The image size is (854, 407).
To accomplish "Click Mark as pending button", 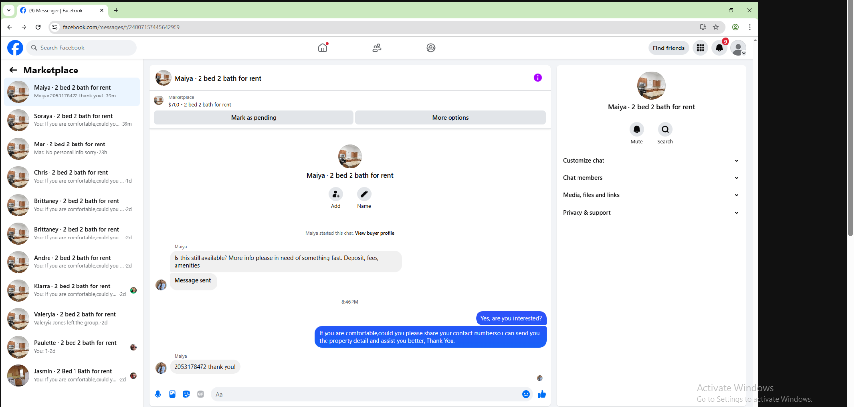I will click(x=253, y=118).
